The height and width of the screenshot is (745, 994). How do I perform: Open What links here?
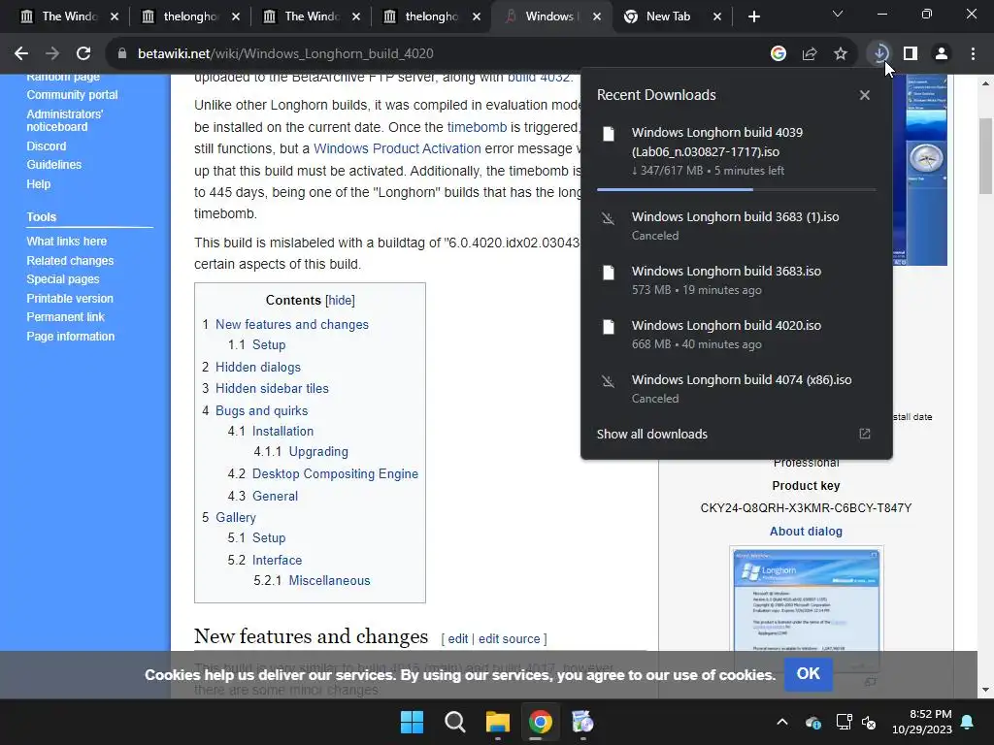tap(67, 242)
